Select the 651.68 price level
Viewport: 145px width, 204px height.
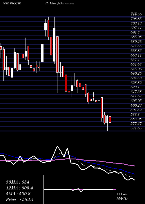[136, 64]
